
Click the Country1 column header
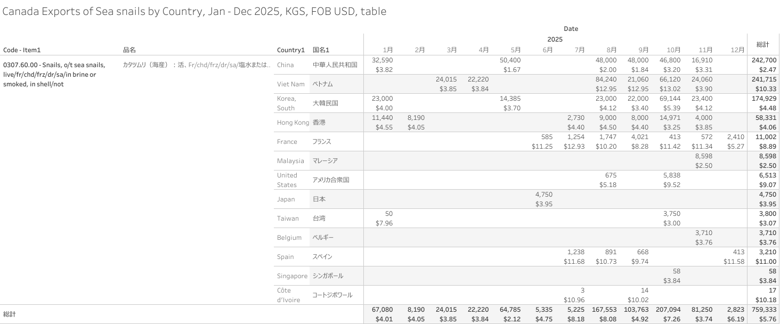click(291, 50)
